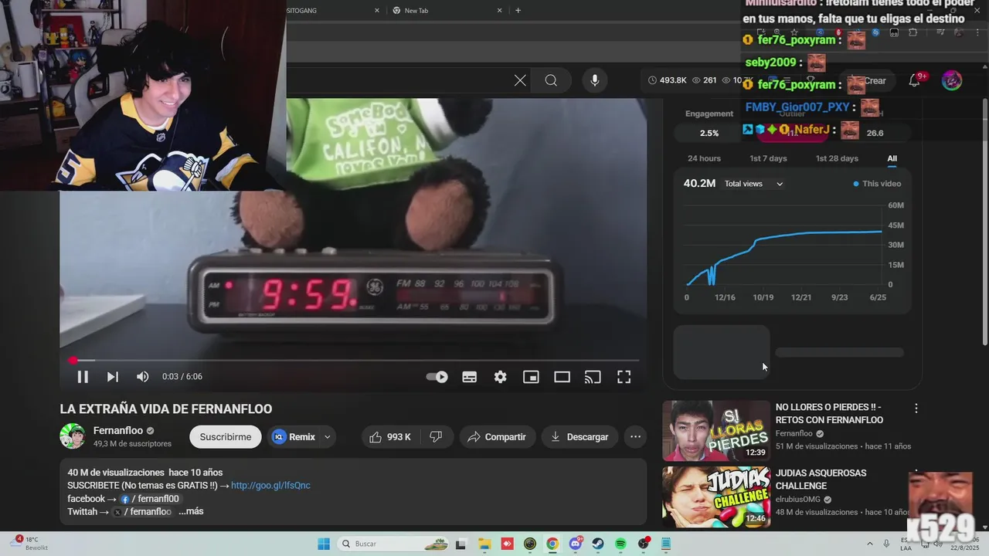Select the All time range tab

892,158
